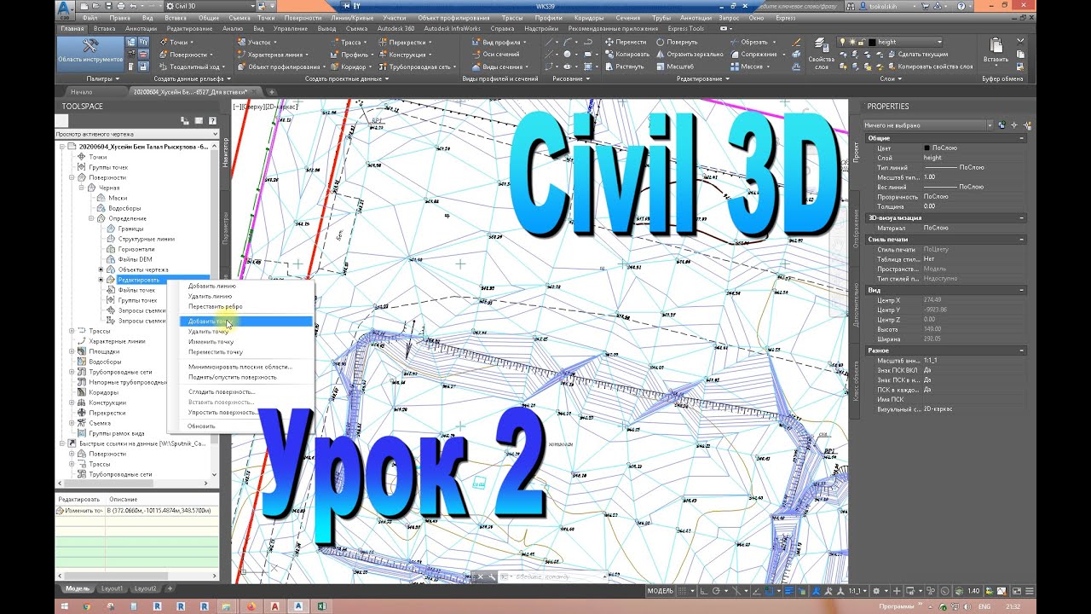Image resolution: width=1091 pixels, height=614 pixels.
Task: Choose Добавить точку in context menu
Action: click(x=246, y=321)
